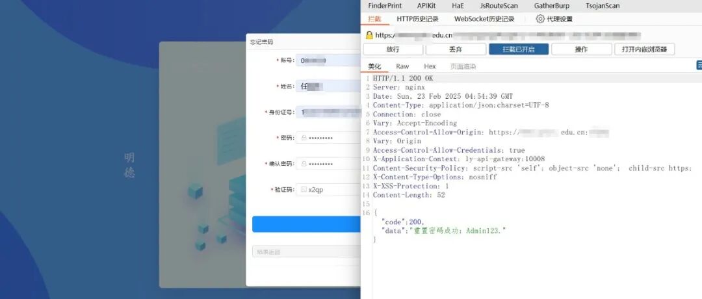The image size is (702, 299).
Task: Click the 验证码 captcha field containing x2qp
Action: [328, 190]
